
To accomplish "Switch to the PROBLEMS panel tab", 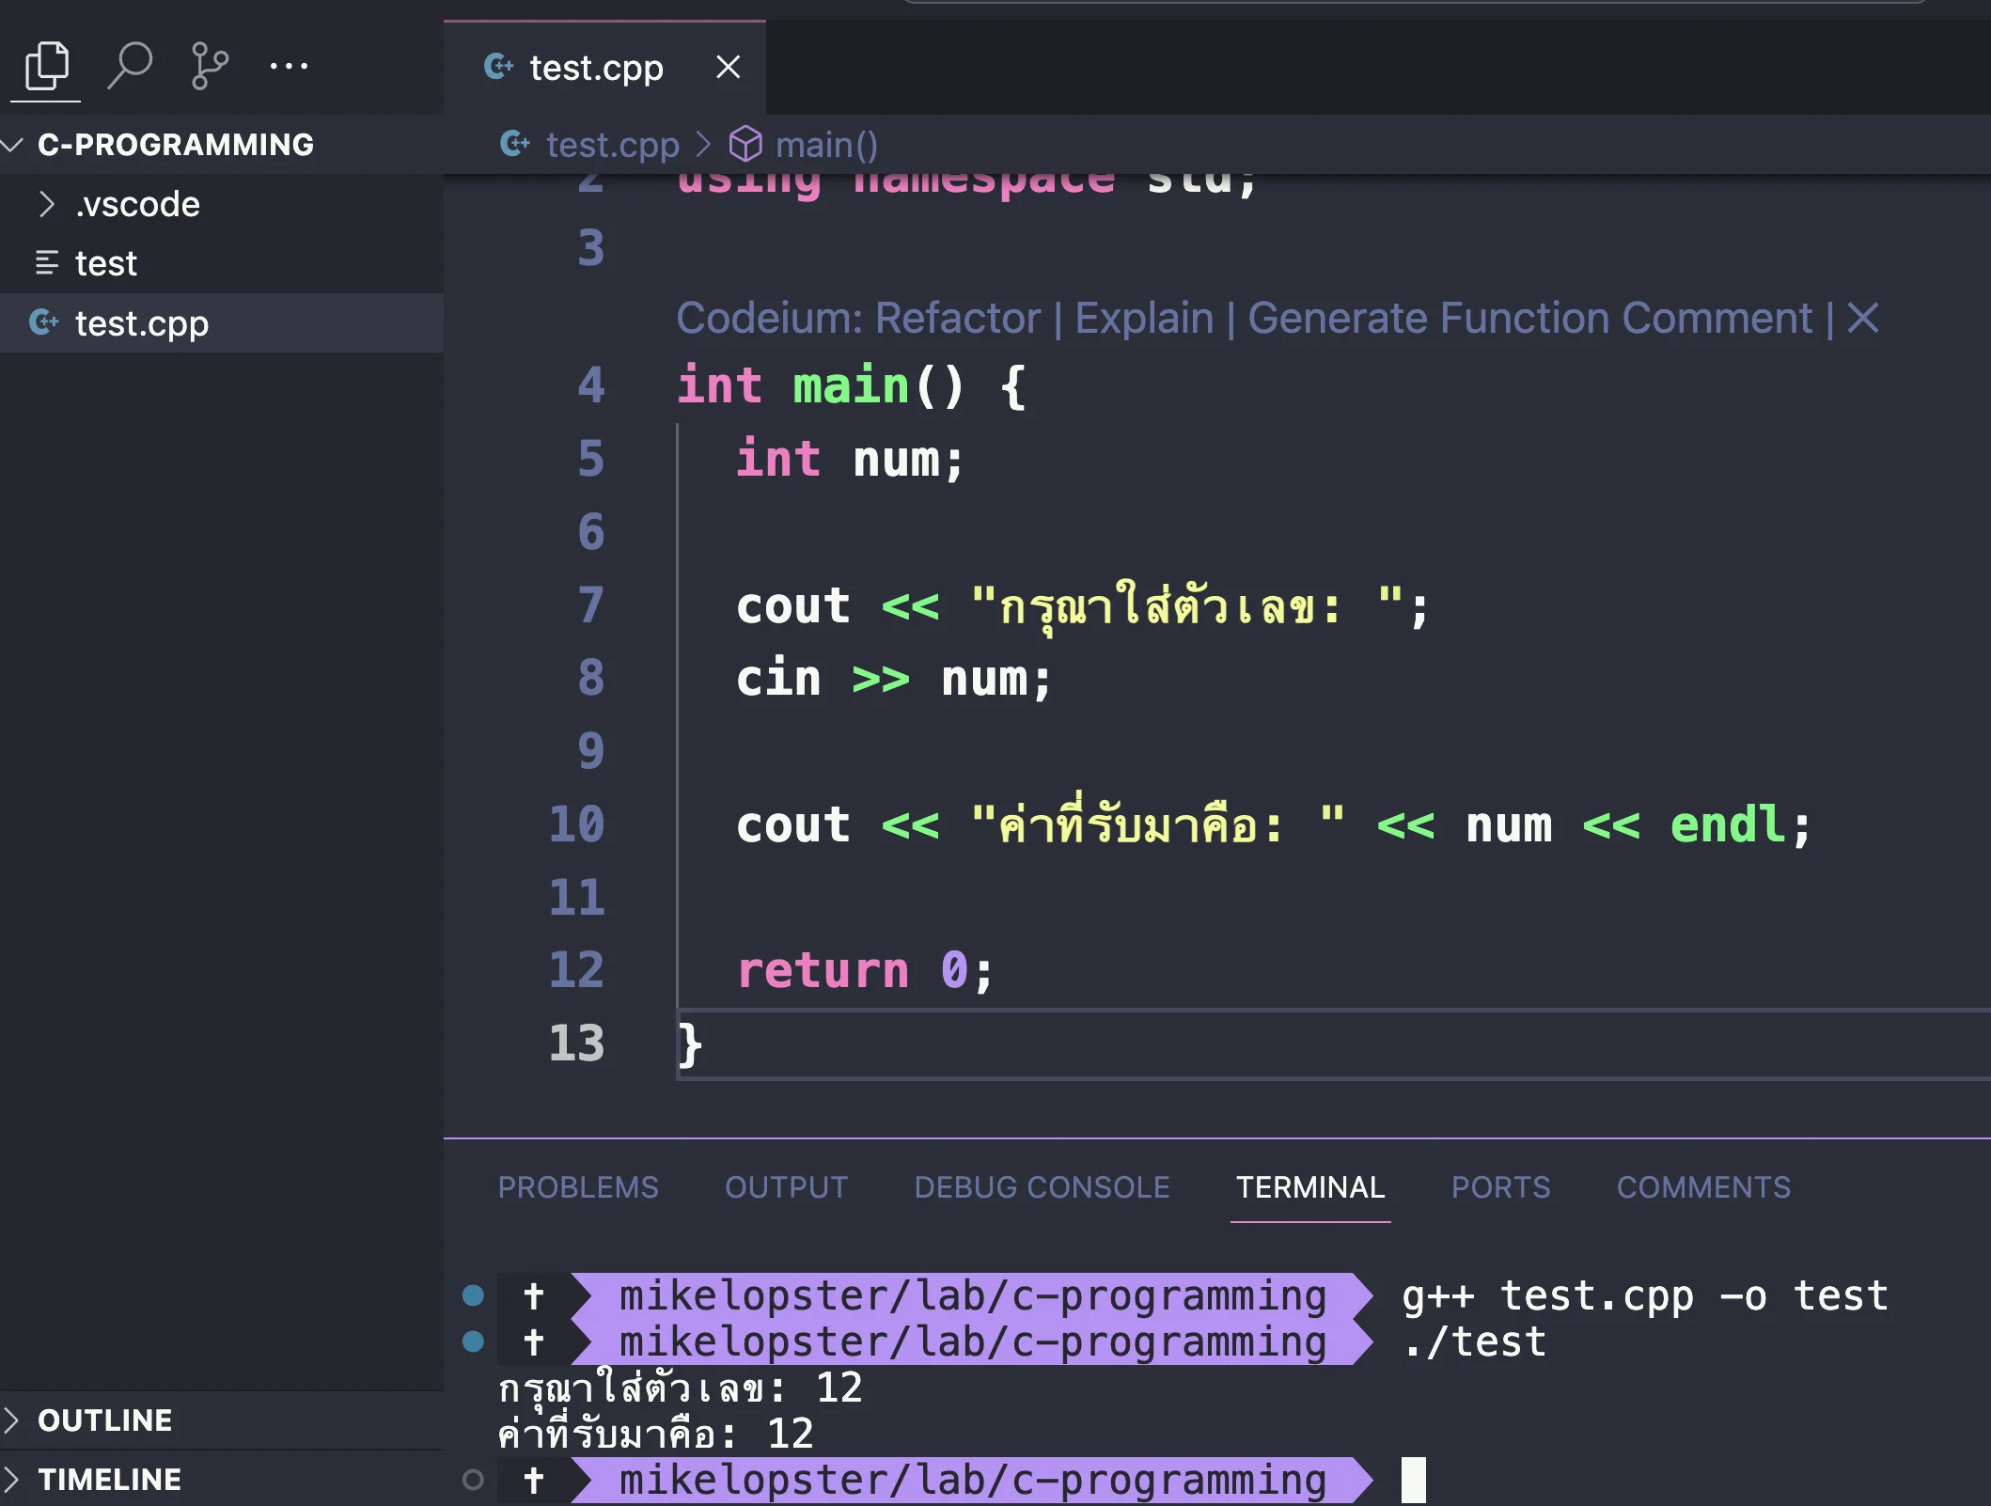I will tap(578, 1187).
